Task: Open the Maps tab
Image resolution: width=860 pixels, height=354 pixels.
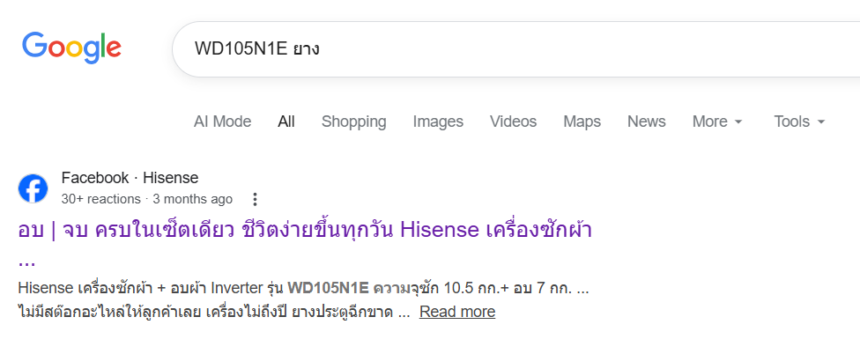Action: coord(582,122)
